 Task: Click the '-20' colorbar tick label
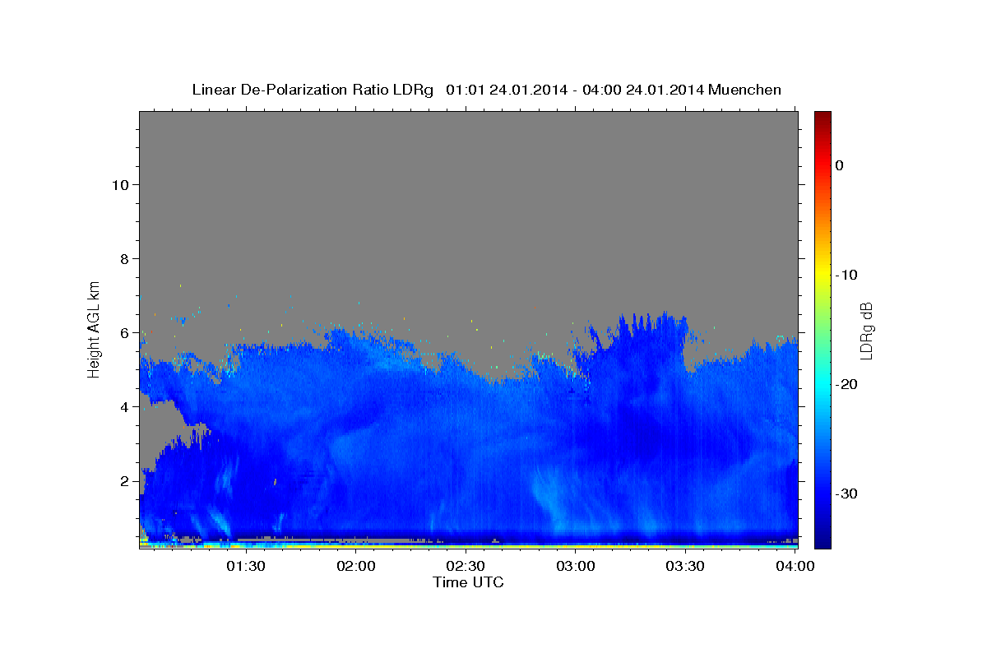click(x=847, y=384)
